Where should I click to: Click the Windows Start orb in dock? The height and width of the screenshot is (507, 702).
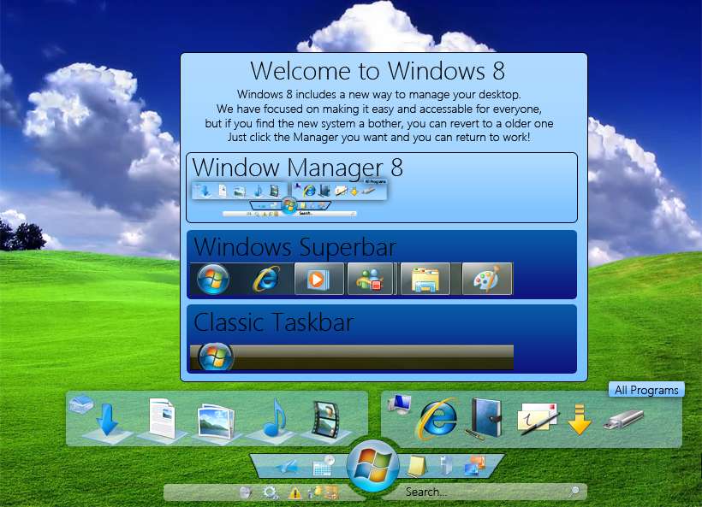(x=373, y=465)
